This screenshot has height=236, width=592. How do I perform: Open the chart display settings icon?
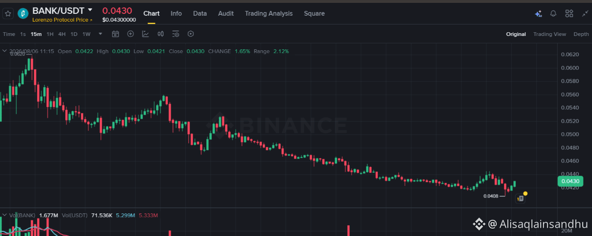click(176, 34)
